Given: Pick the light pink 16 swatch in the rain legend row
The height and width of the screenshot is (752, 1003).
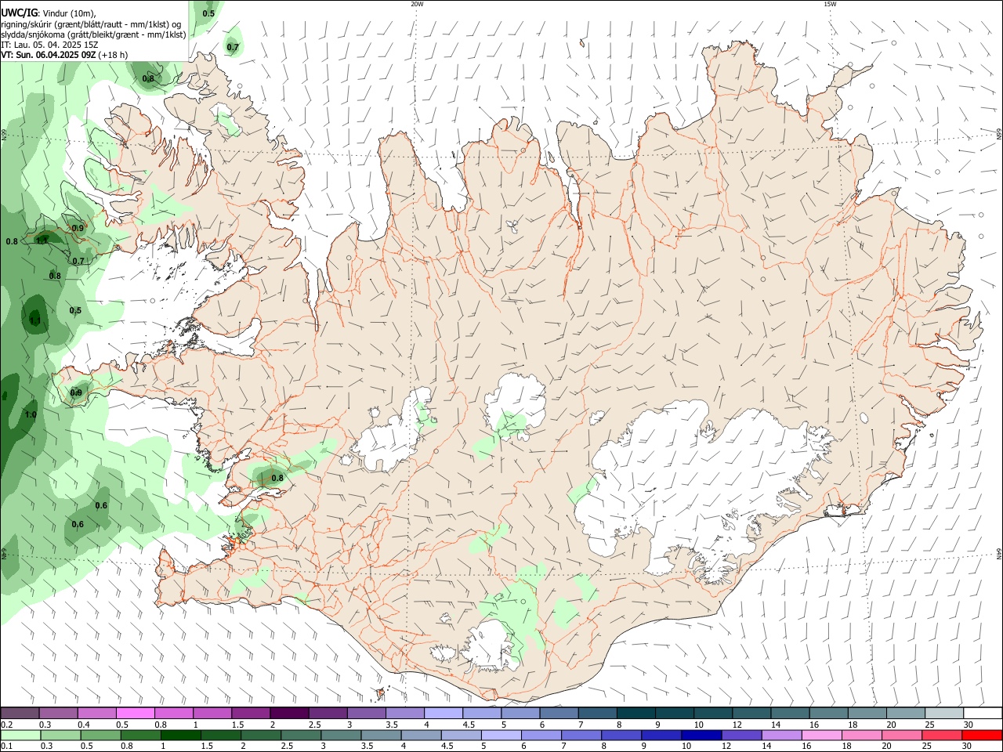Looking at the screenshot, I should click(x=820, y=736).
